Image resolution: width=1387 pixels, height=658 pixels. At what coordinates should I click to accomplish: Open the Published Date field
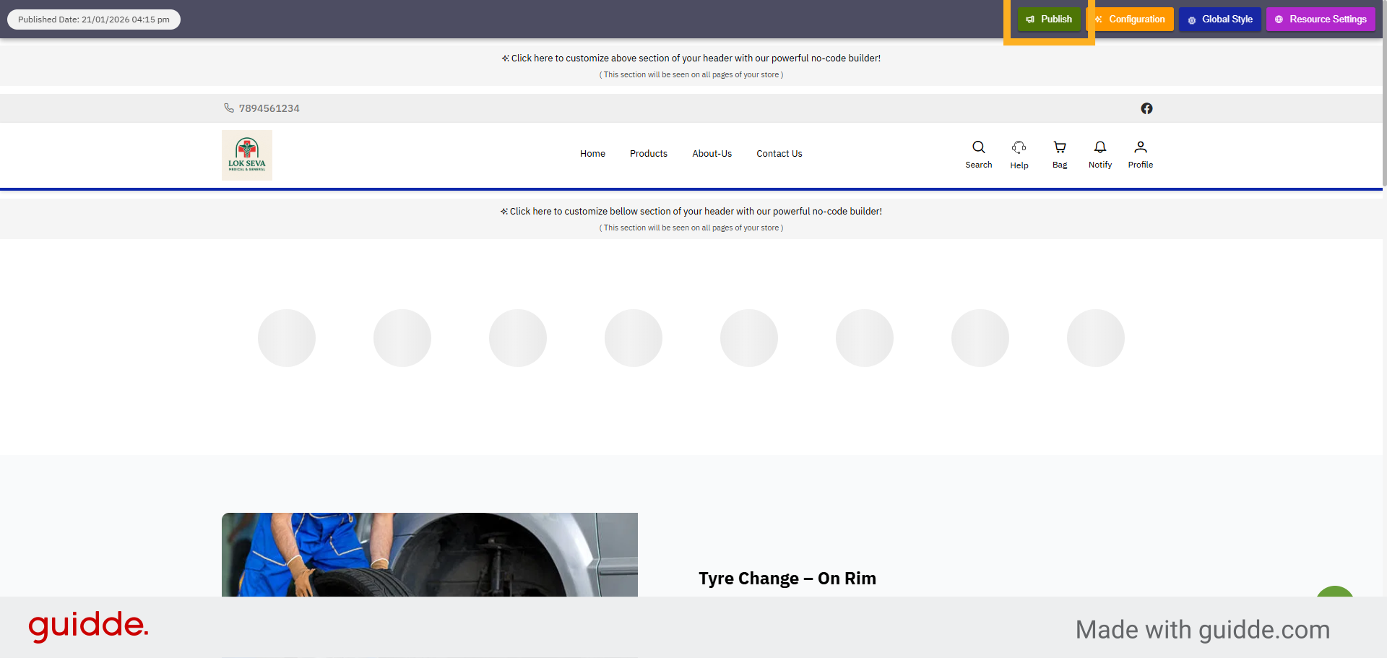(x=93, y=20)
